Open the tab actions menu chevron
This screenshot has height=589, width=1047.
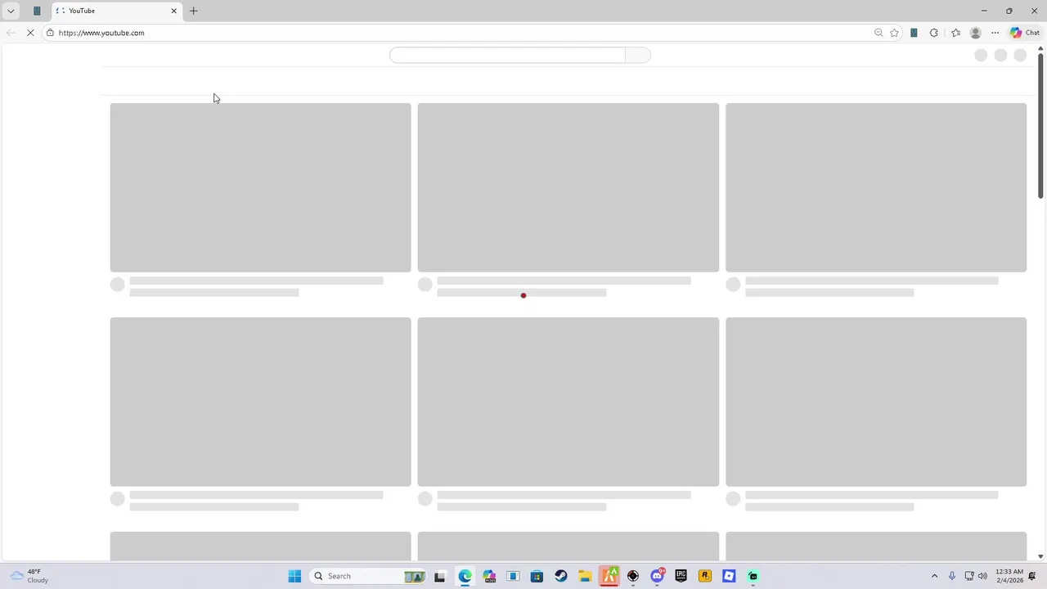11,11
